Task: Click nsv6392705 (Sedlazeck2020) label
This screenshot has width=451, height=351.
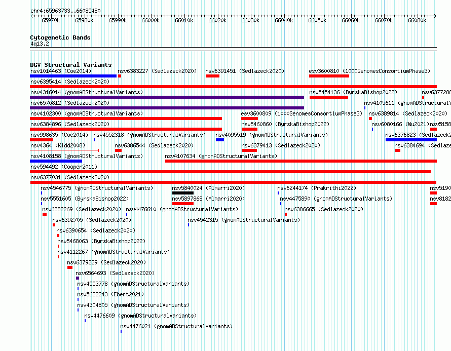Action: 92,220
